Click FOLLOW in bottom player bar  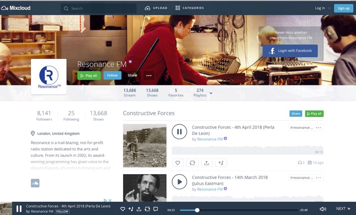pos(62,211)
